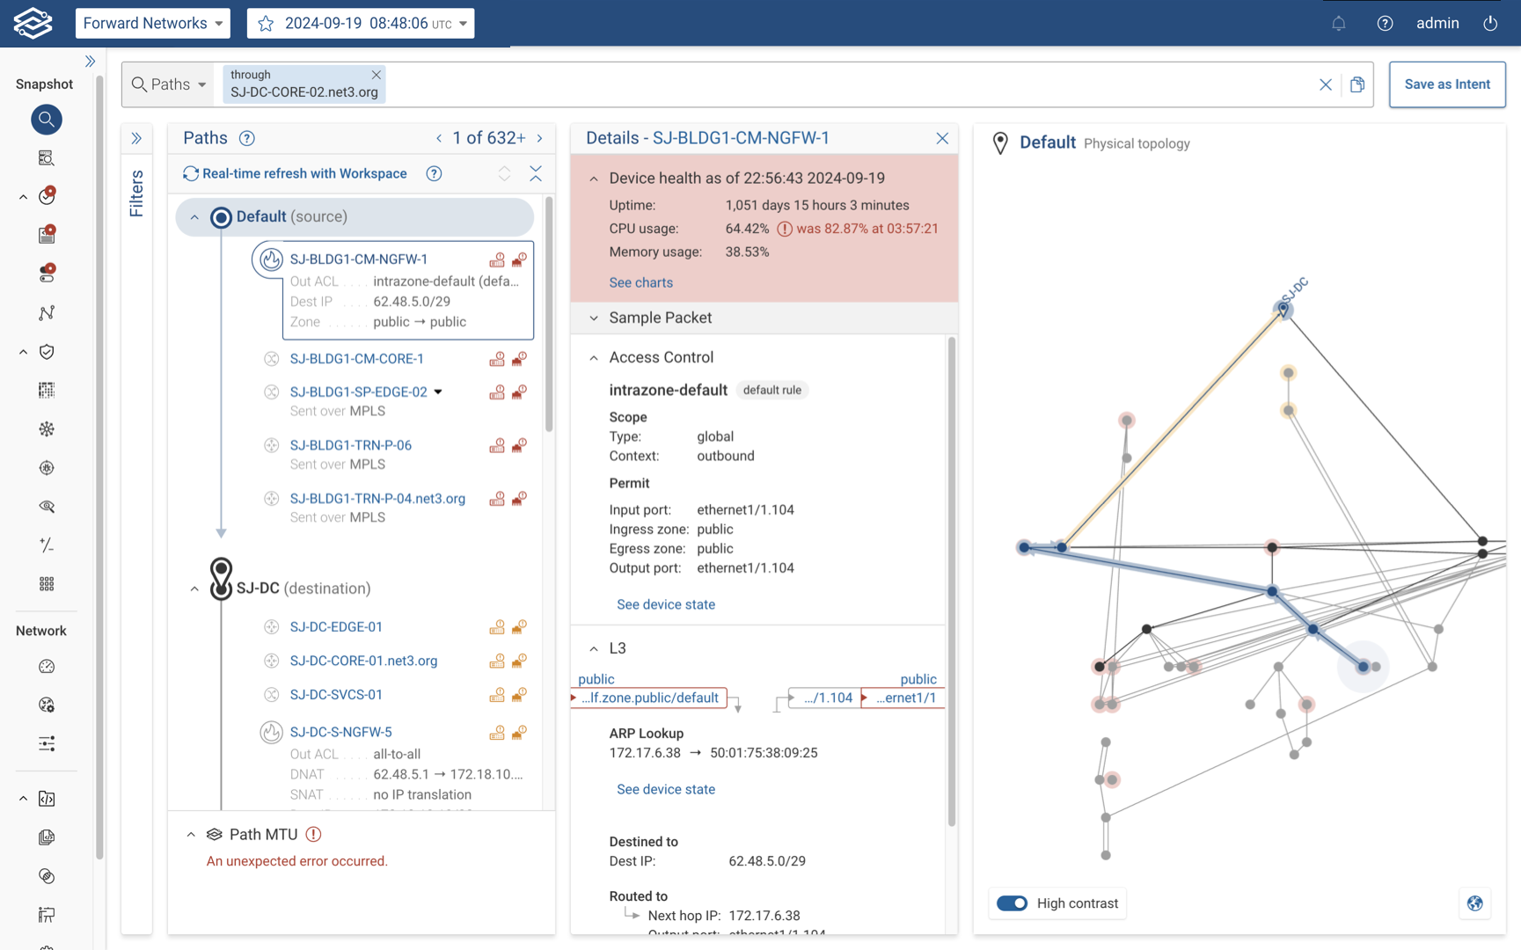The height and width of the screenshot is (950, 1521).
Task: Open snapshot search in the left sidebar
Action: [46, 120]
